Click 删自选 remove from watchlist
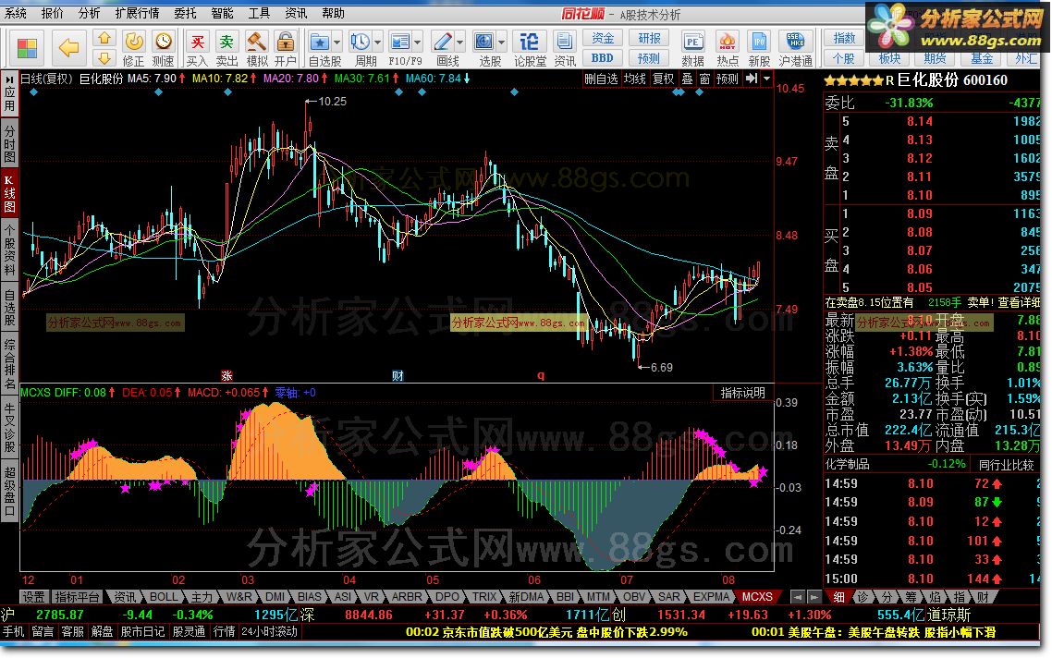Screen dimensions: 1052x658 click(601, 79)
